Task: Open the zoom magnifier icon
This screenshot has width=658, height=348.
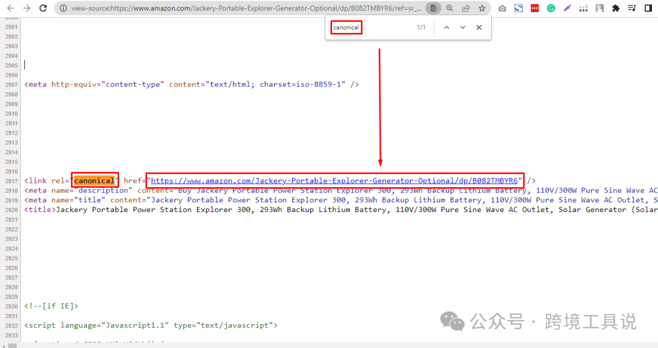Action: (450, 8)
